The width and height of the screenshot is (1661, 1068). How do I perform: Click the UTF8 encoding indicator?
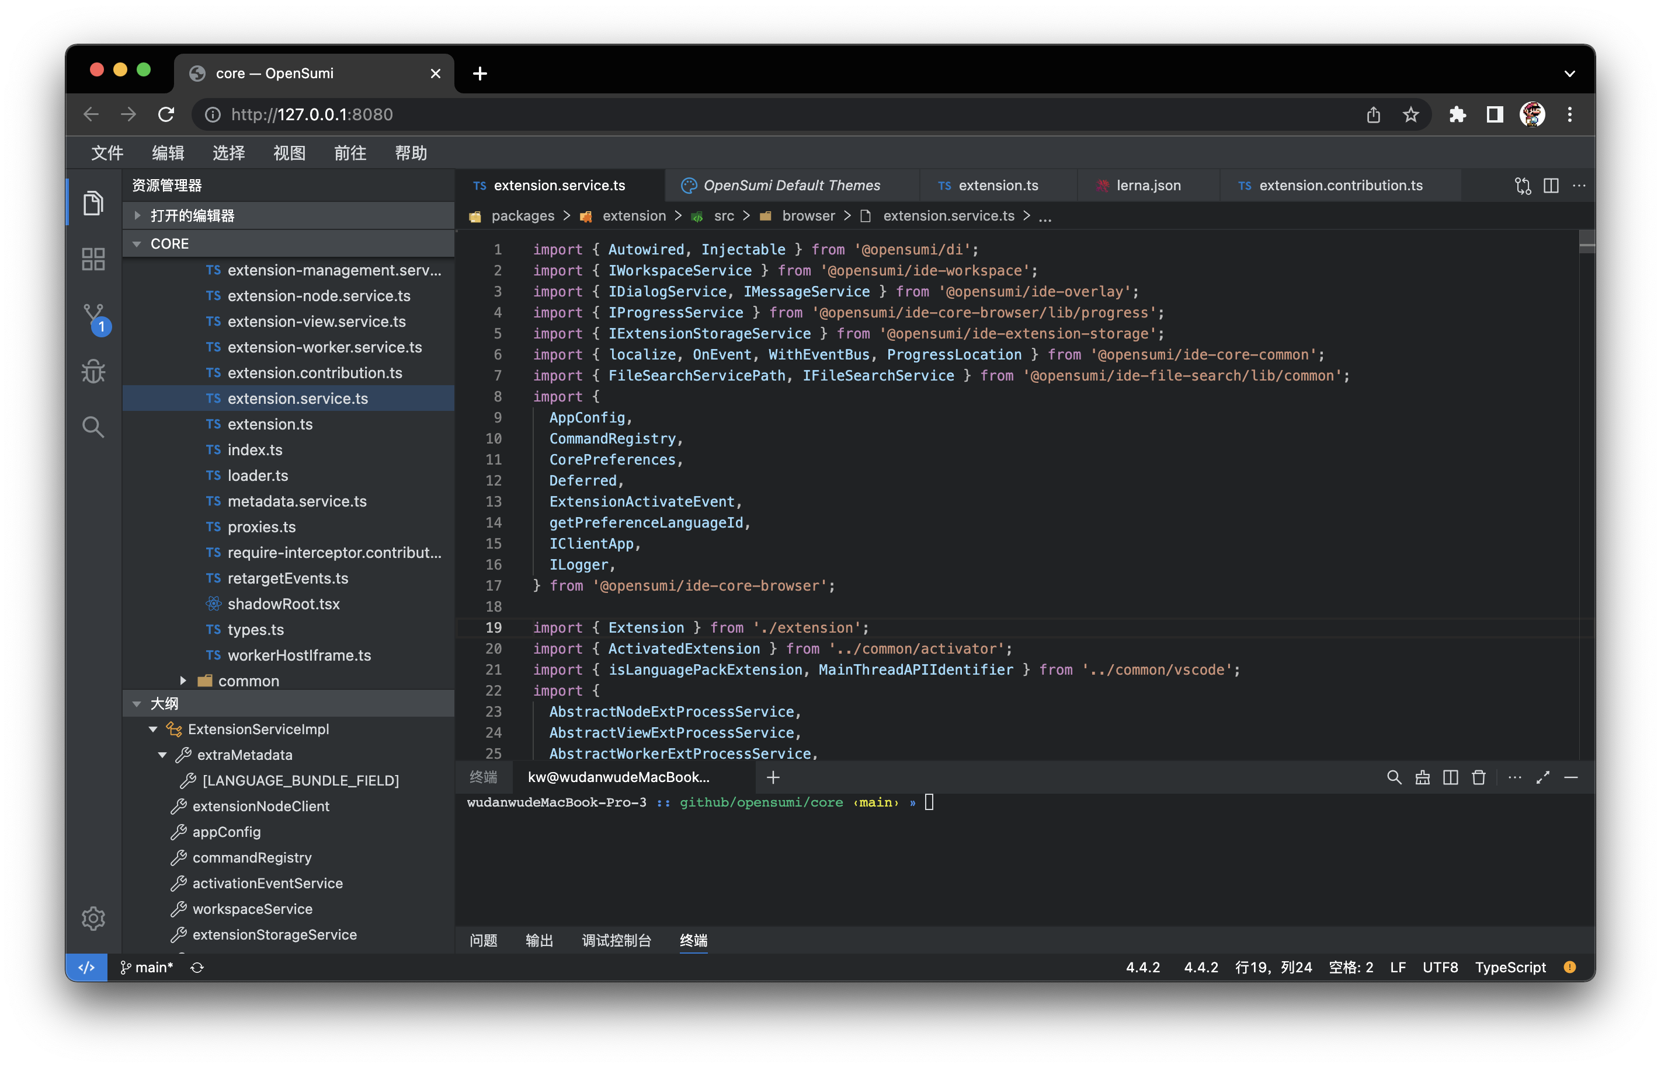pos(1440,968)
